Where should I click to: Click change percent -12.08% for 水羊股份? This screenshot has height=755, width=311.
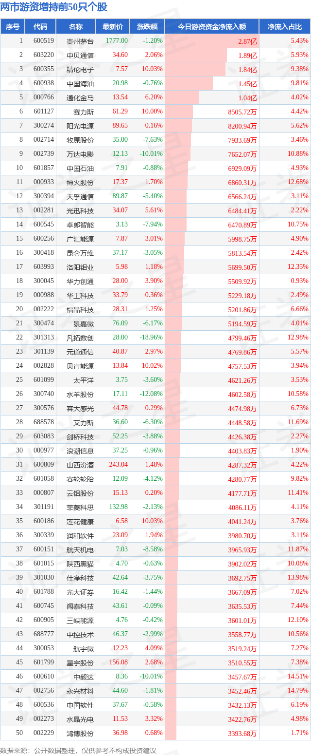click(x=152, y=394)
